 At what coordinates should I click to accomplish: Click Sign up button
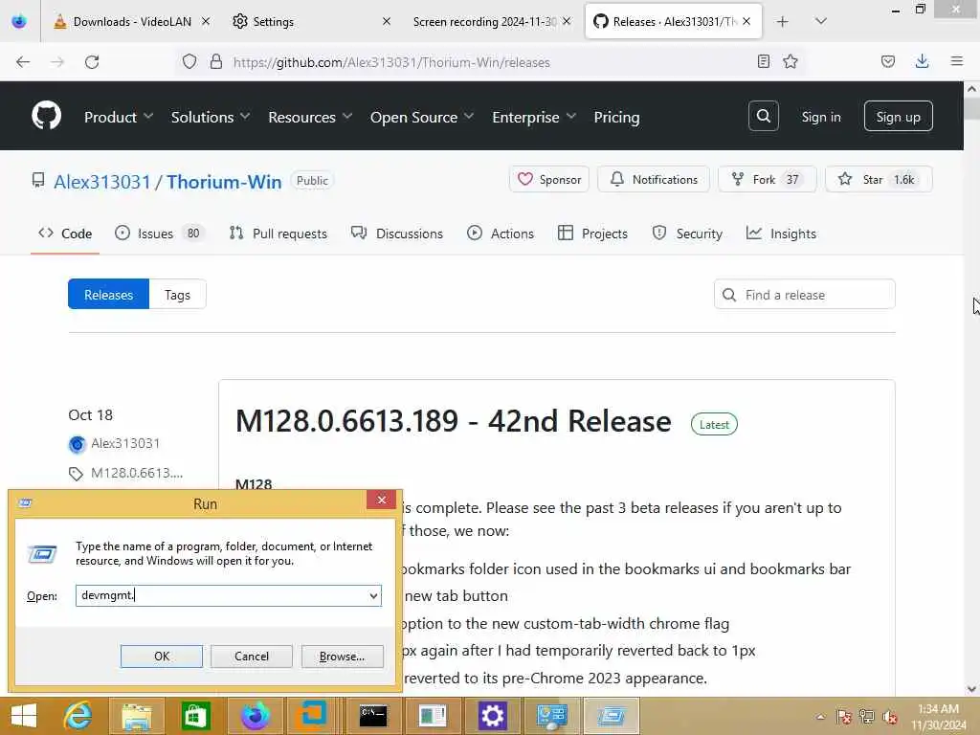[x=898, y=116]
